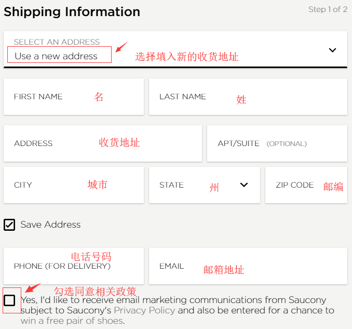This screenshot has width=352, height=329.
Task: Click the State field's down arrow
Action: coord(244,185)
